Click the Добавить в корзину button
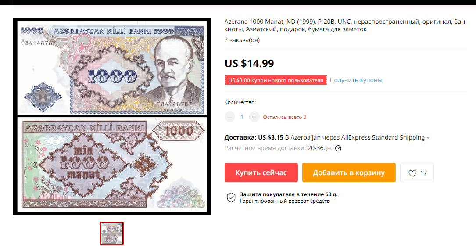This screenshot has width=476, height=251. click(349, 172)
